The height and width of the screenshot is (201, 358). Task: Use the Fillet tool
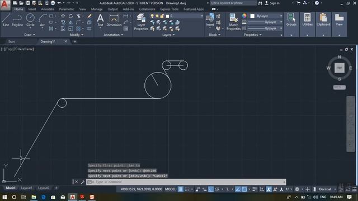[78, 22]
